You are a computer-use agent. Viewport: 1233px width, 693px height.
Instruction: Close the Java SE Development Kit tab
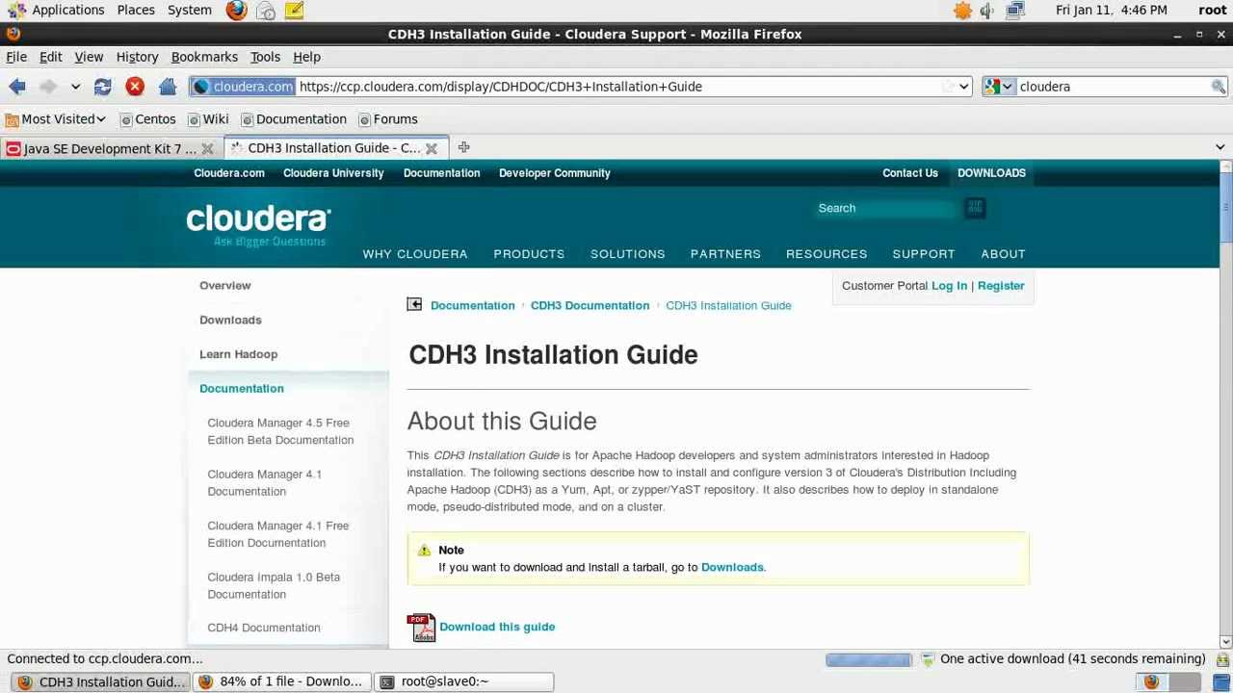click(x=207, y=148)
